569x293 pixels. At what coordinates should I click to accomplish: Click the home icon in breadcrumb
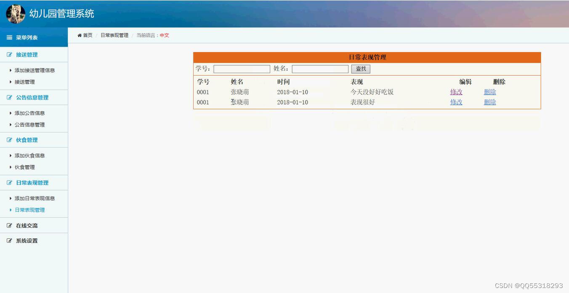pos(80,35)
